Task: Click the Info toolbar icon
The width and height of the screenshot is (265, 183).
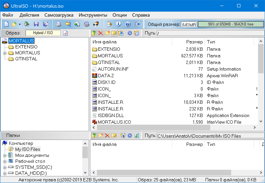Action: coord(119,24)
